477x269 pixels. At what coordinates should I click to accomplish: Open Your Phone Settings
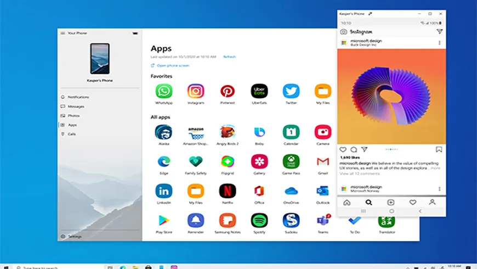pyautogui.click(x=100, y=237)
